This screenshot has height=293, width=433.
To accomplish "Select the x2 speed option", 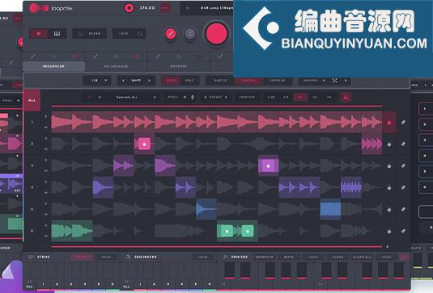I will (x=314, y=97).
